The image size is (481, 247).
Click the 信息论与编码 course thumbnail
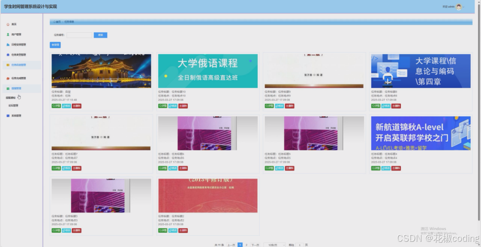[x=421, y=71]
